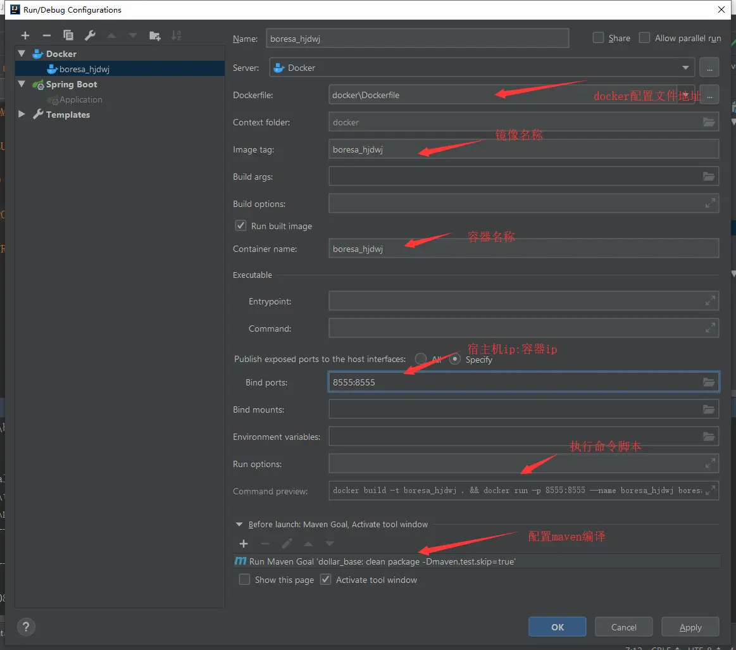This screenshot has height=650, width=736.
Task: Click the OK button
Action: click(557, 627)
